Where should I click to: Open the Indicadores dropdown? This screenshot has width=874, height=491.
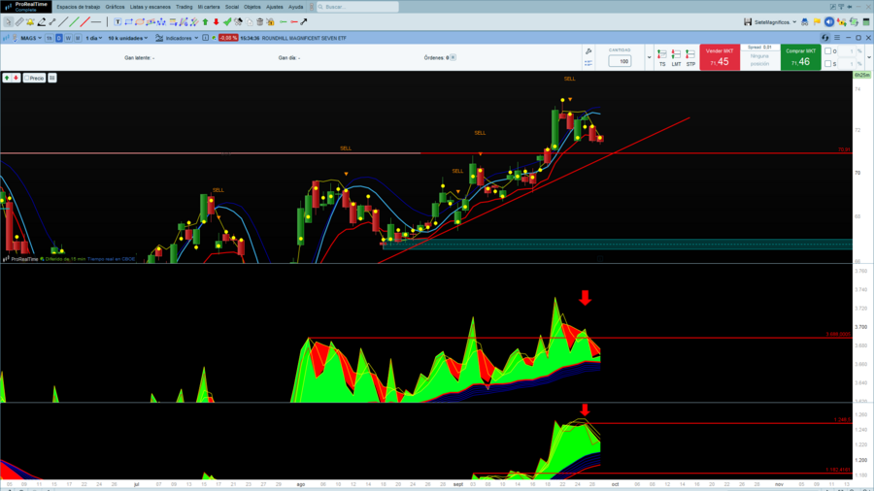[178, 38]
